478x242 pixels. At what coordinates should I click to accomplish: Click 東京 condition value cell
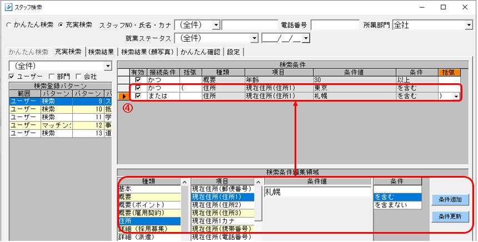coord(355,88)
